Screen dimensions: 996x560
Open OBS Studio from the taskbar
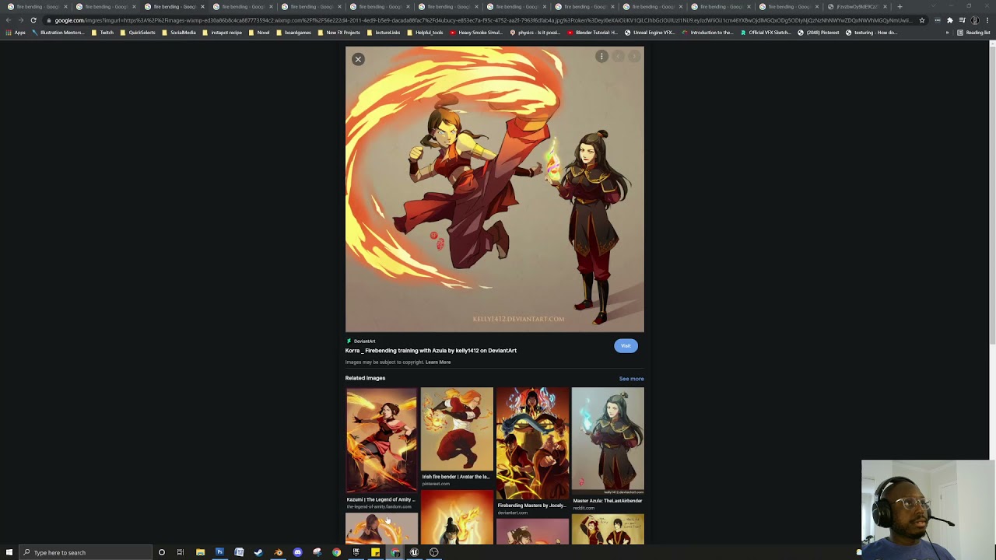(433, 552)
